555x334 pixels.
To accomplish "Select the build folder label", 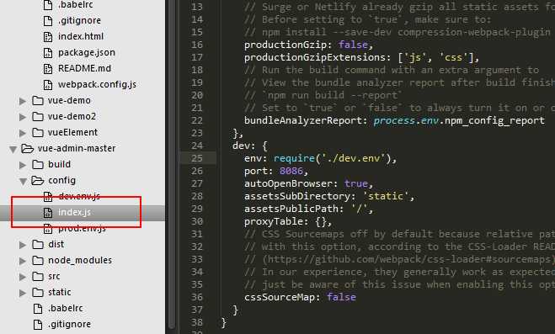I will [59, 164].
